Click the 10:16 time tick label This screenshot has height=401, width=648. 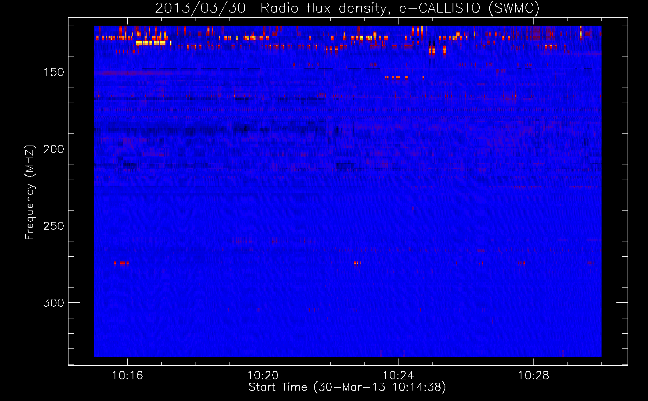point(127,376)
